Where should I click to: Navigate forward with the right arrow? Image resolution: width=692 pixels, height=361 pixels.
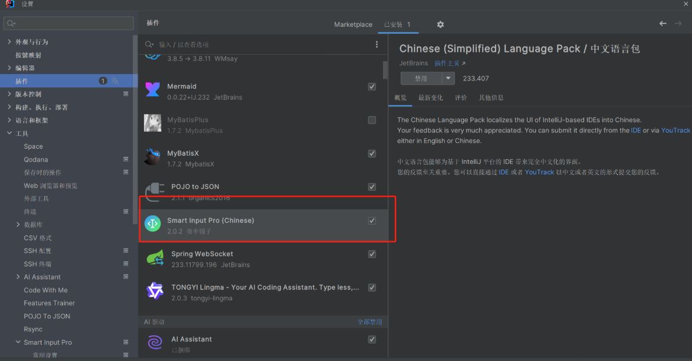679,23
